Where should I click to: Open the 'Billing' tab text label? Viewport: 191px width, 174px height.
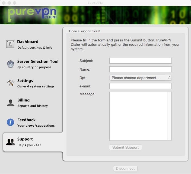23,100
